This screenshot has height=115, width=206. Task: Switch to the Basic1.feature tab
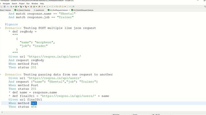click(5, 10)
